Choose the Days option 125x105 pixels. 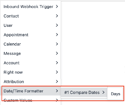click(x=115, y=94)
